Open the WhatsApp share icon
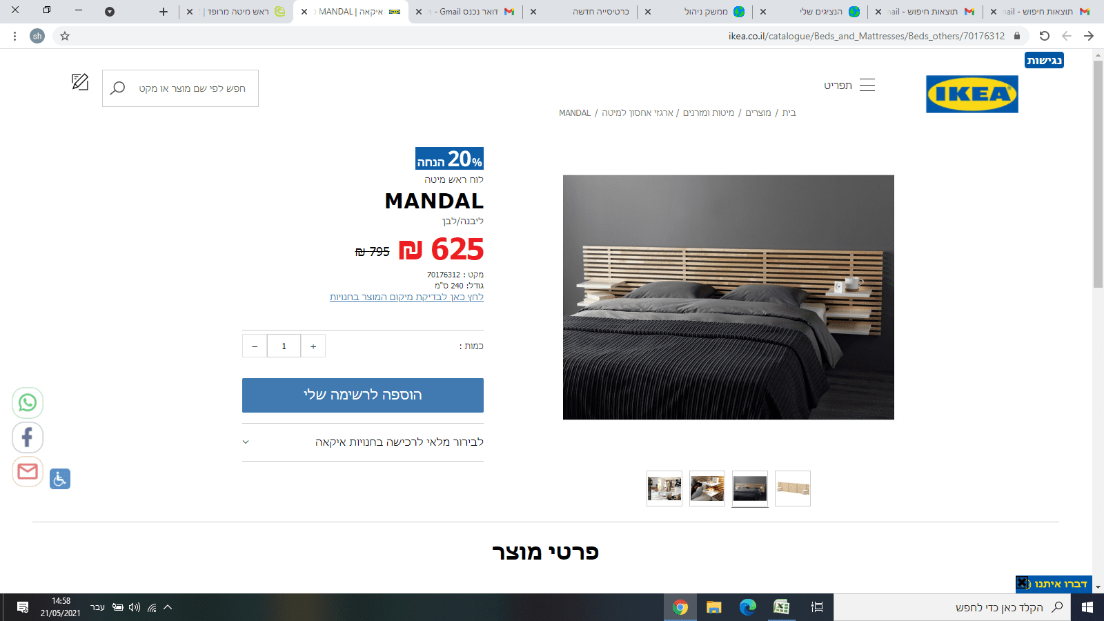 (x=28, y=403)
